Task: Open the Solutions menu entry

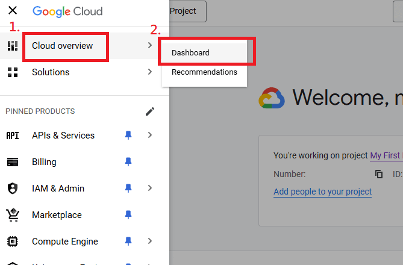Action: coord(51,72)
